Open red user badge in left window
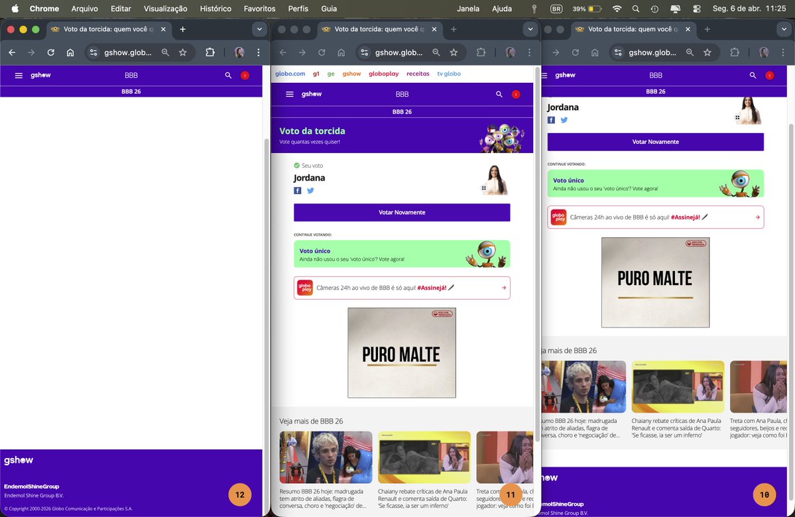 (x=245, y=76)
